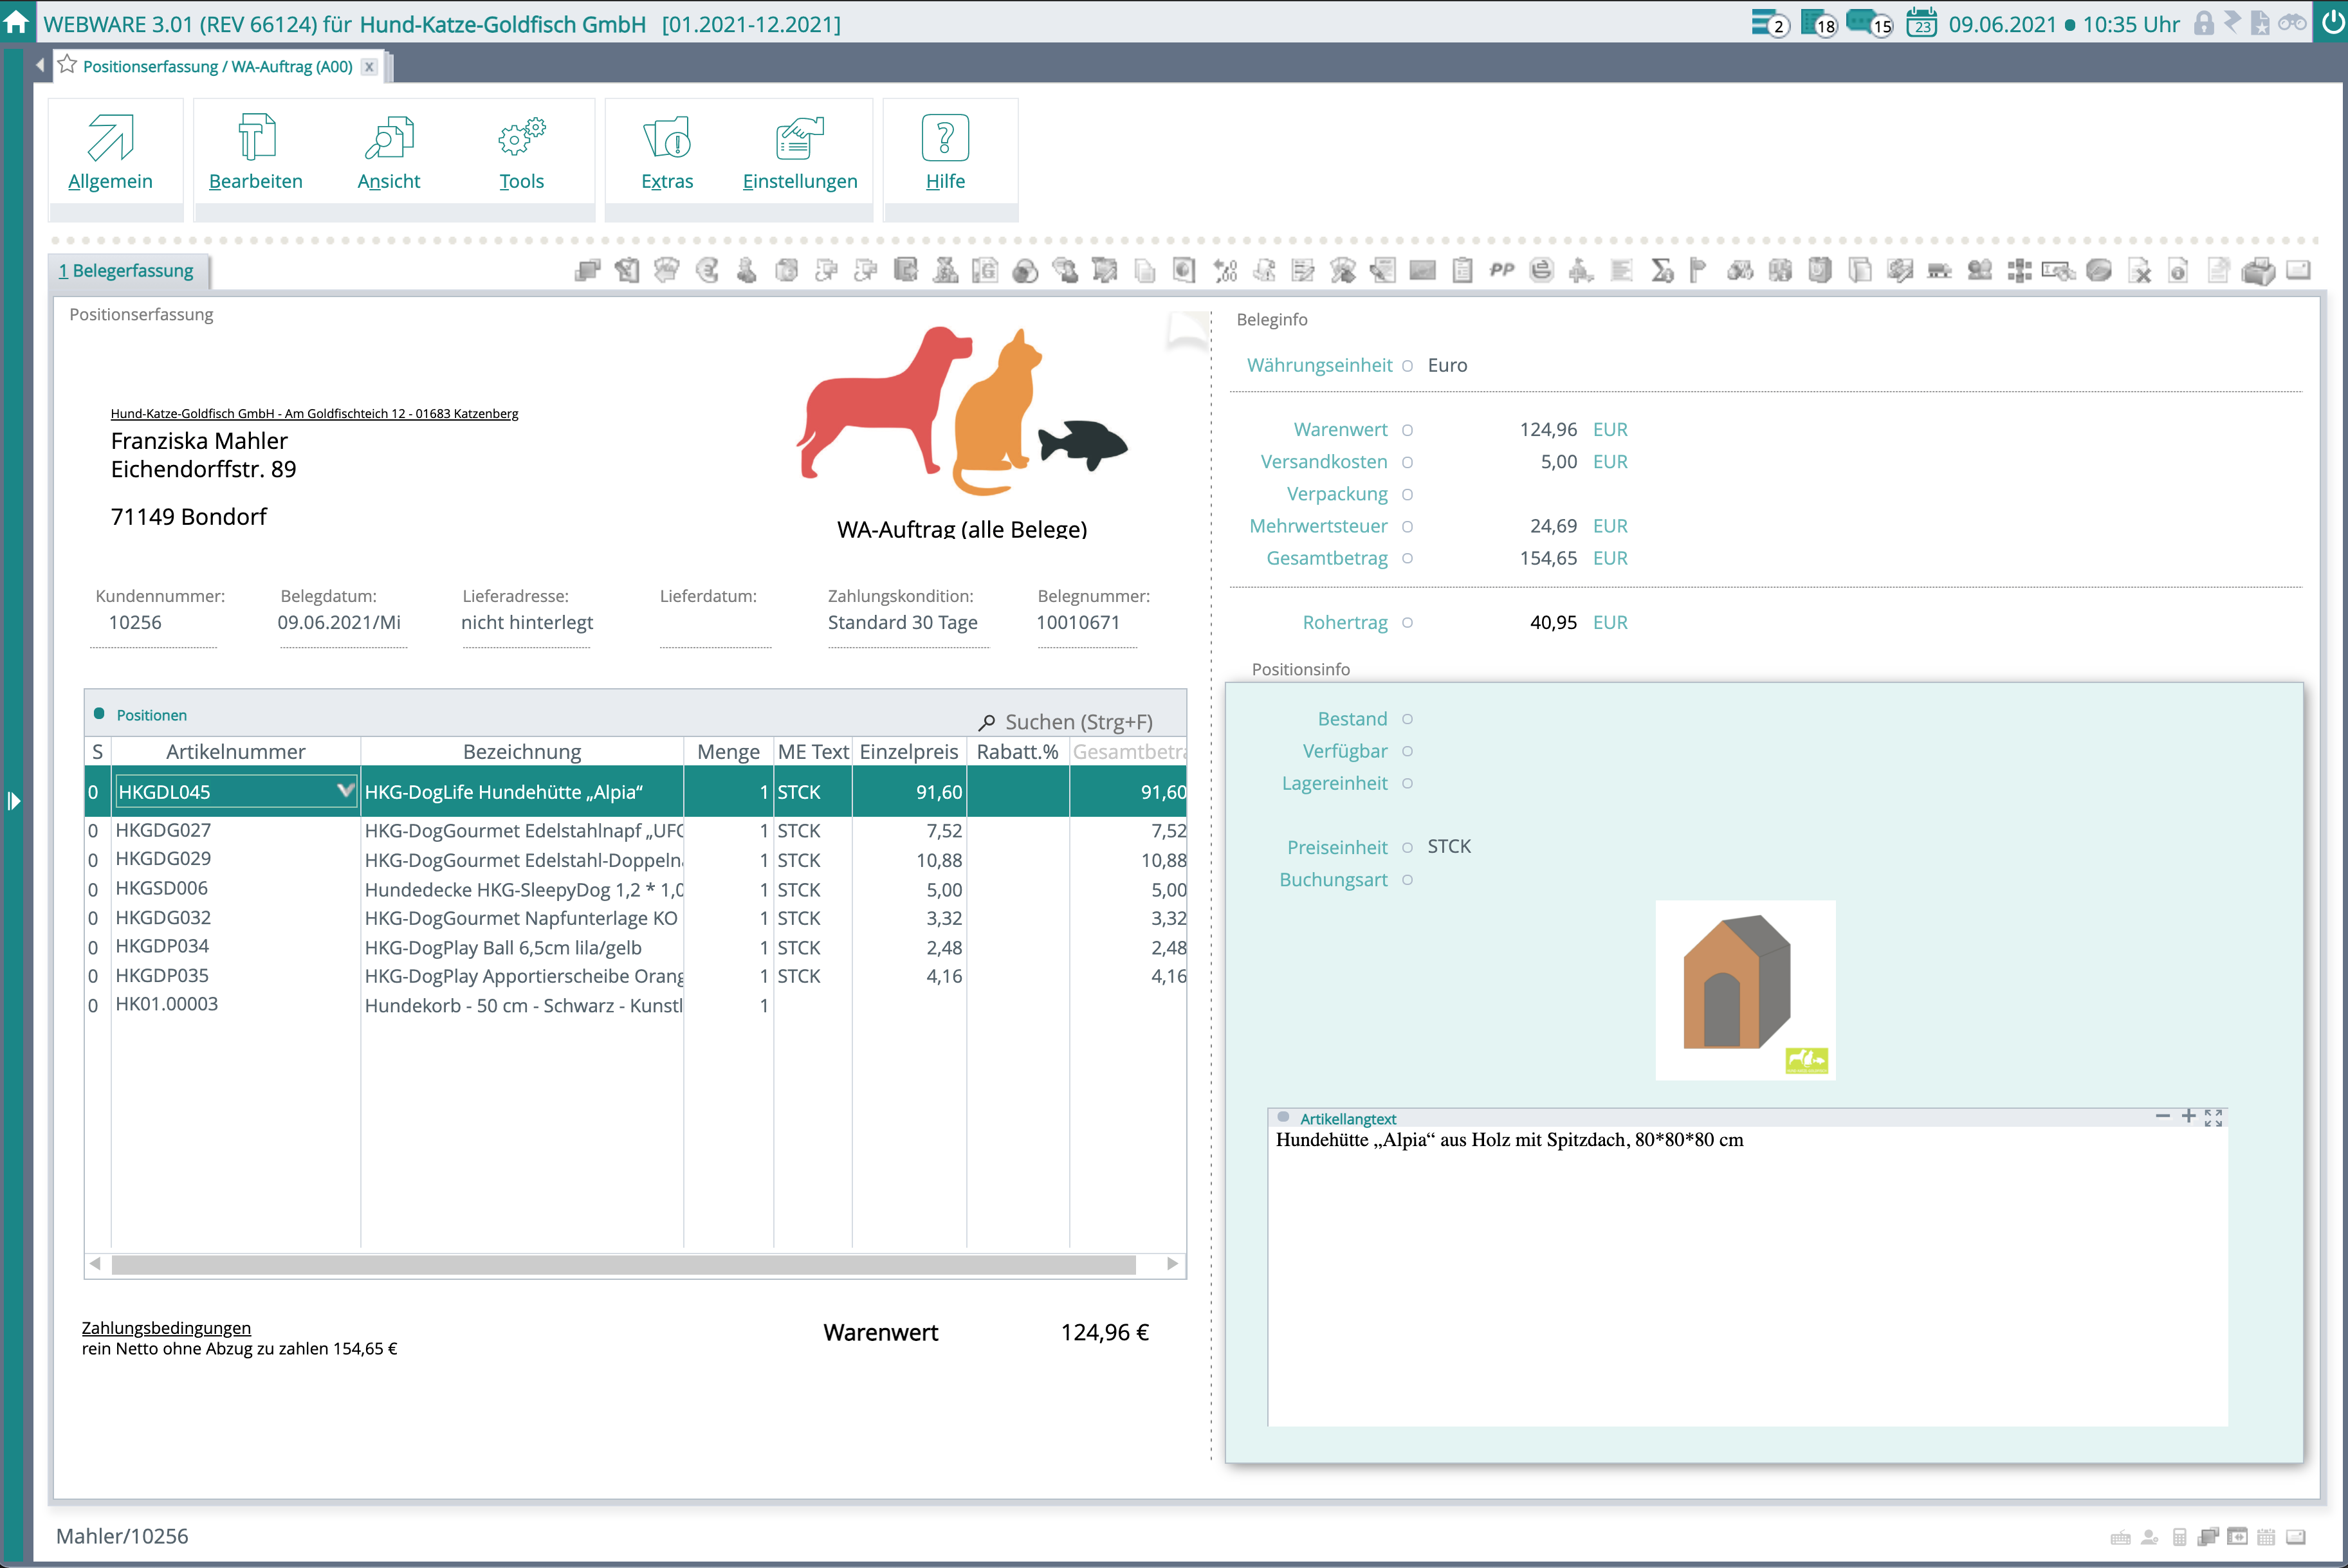Click the printer icon in toolbar
The height and width of the screenshot is (1568, 2348).
coord(2258,271)
